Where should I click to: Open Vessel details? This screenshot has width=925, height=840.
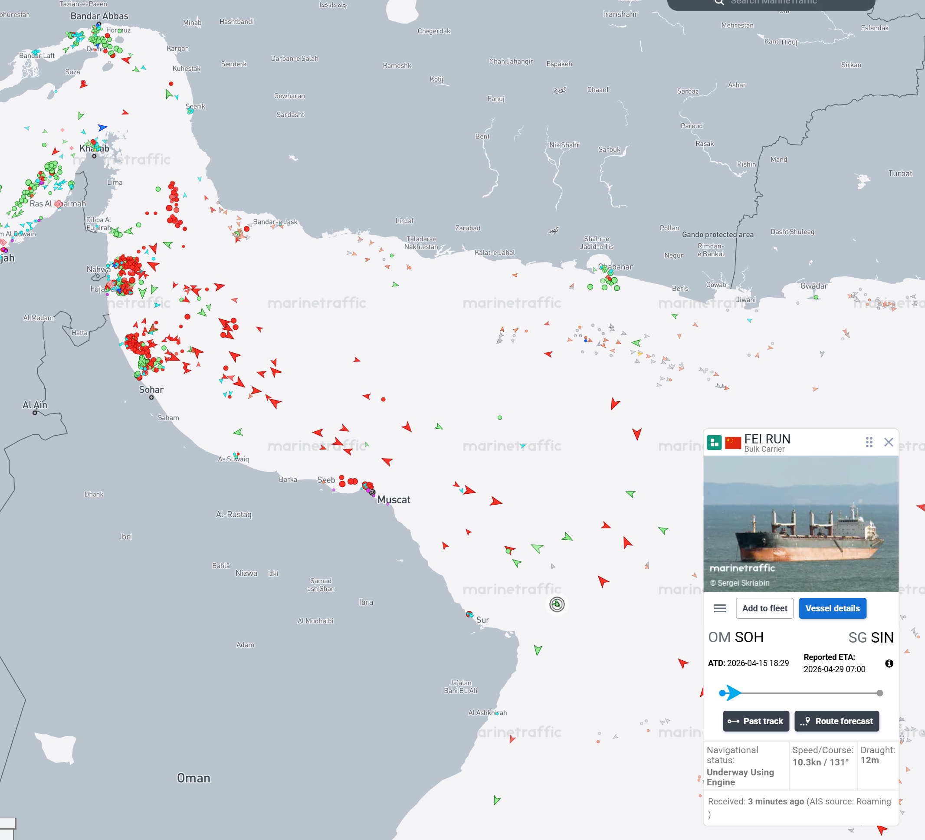click(832, 608)
